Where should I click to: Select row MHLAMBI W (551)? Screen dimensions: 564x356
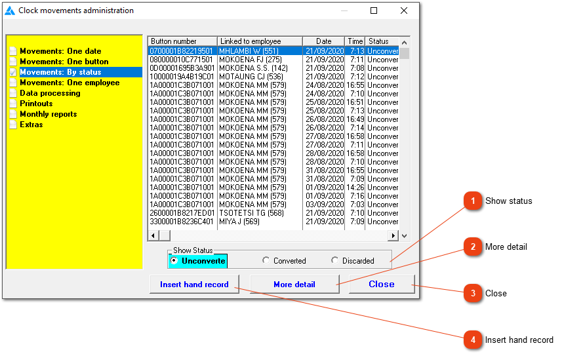273,51
